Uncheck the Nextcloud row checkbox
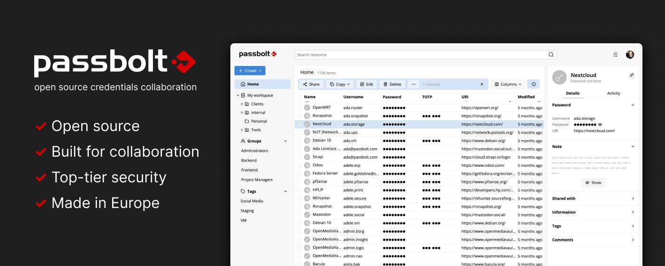Screen dimensions: 665x266 point(299,124)
